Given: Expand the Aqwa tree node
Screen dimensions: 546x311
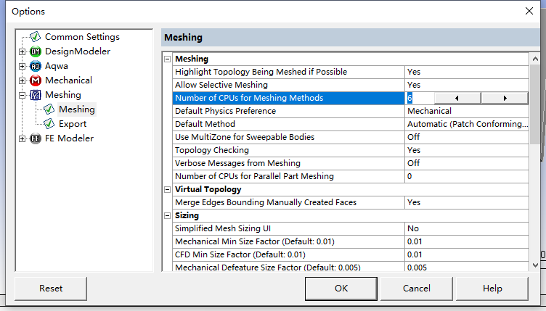Looking at the screenshot, I should (22, 66).
